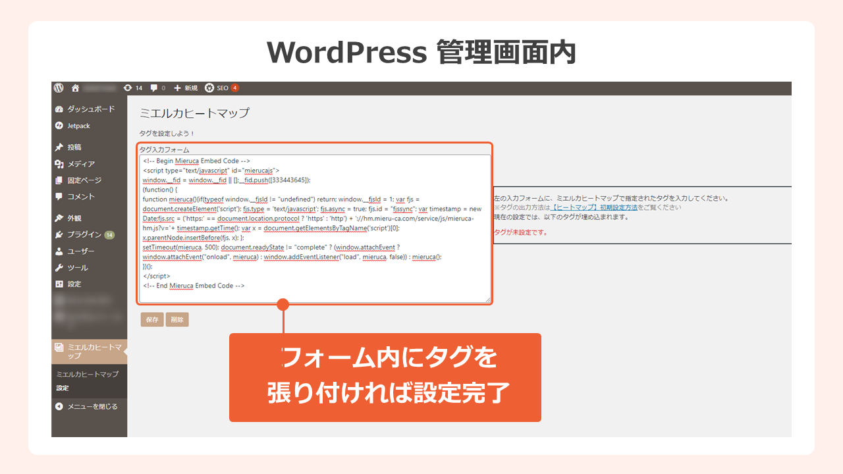Click the プラグイン plug icon
843x474 pixels.
[x=59, y=234]
